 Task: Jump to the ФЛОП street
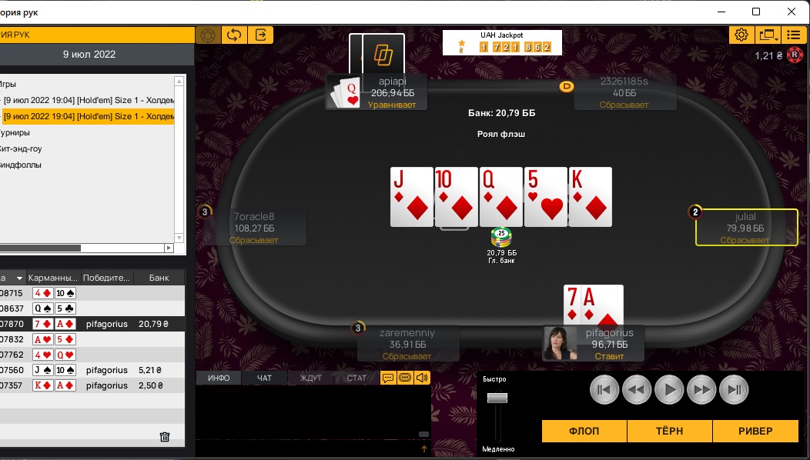pos(584,431)
